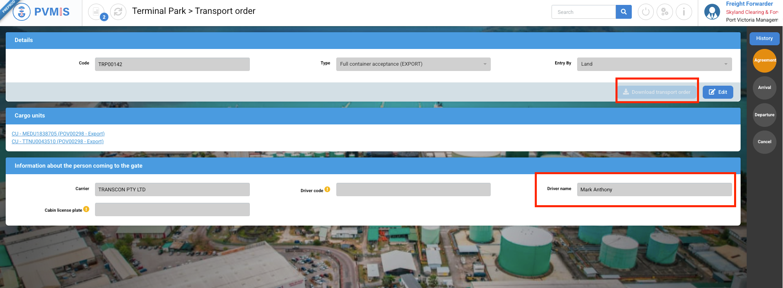Image resolution: width=783 pixels, height=288 pixels.
Task: Switch to the Agreement step
Action: pyautogui.click(x=765, y=60)
